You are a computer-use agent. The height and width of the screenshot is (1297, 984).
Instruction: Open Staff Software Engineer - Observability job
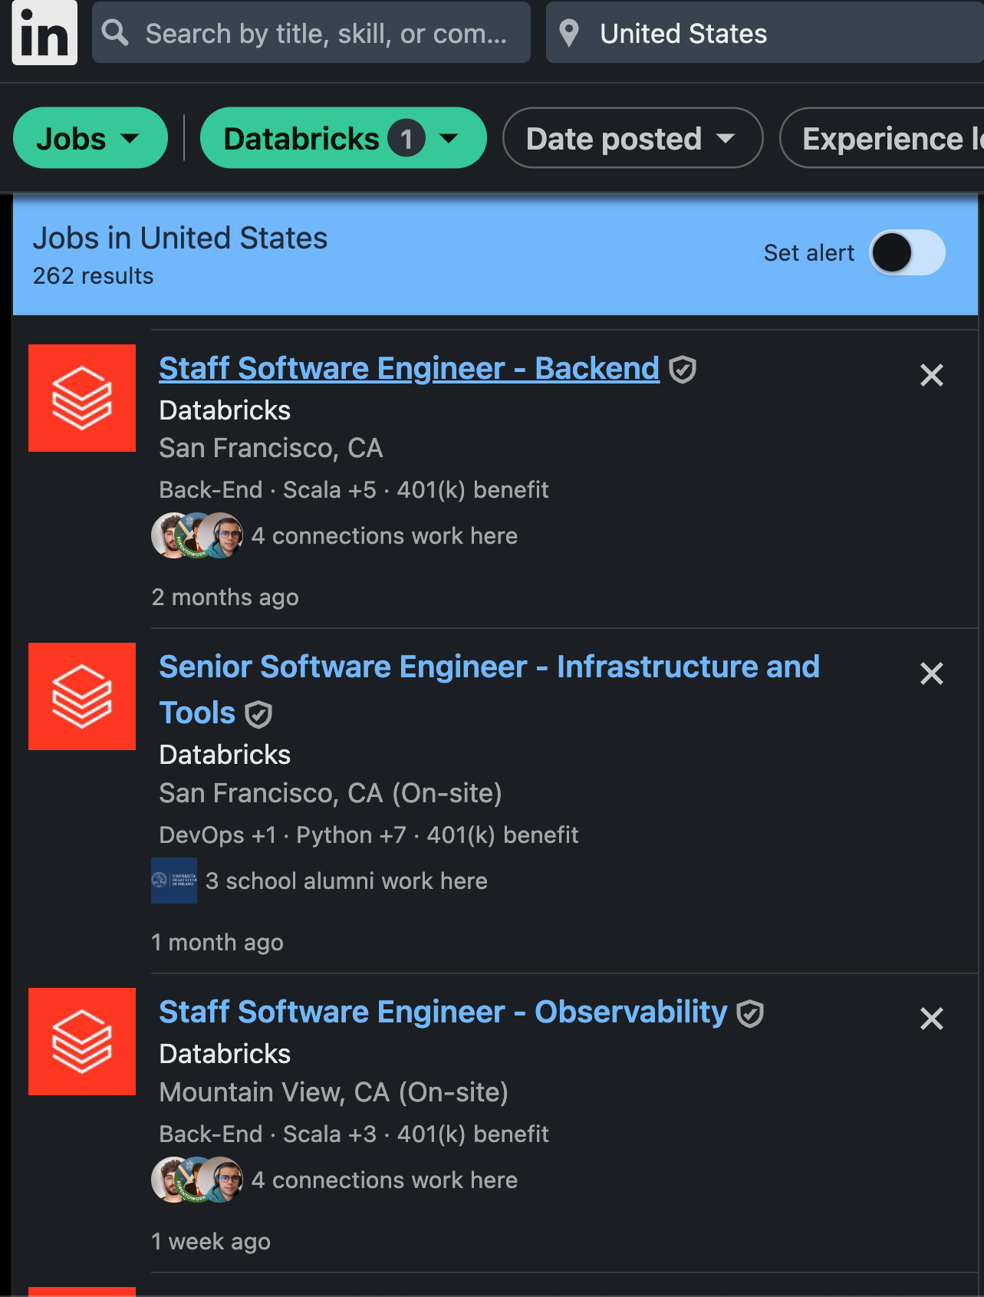443,1012
